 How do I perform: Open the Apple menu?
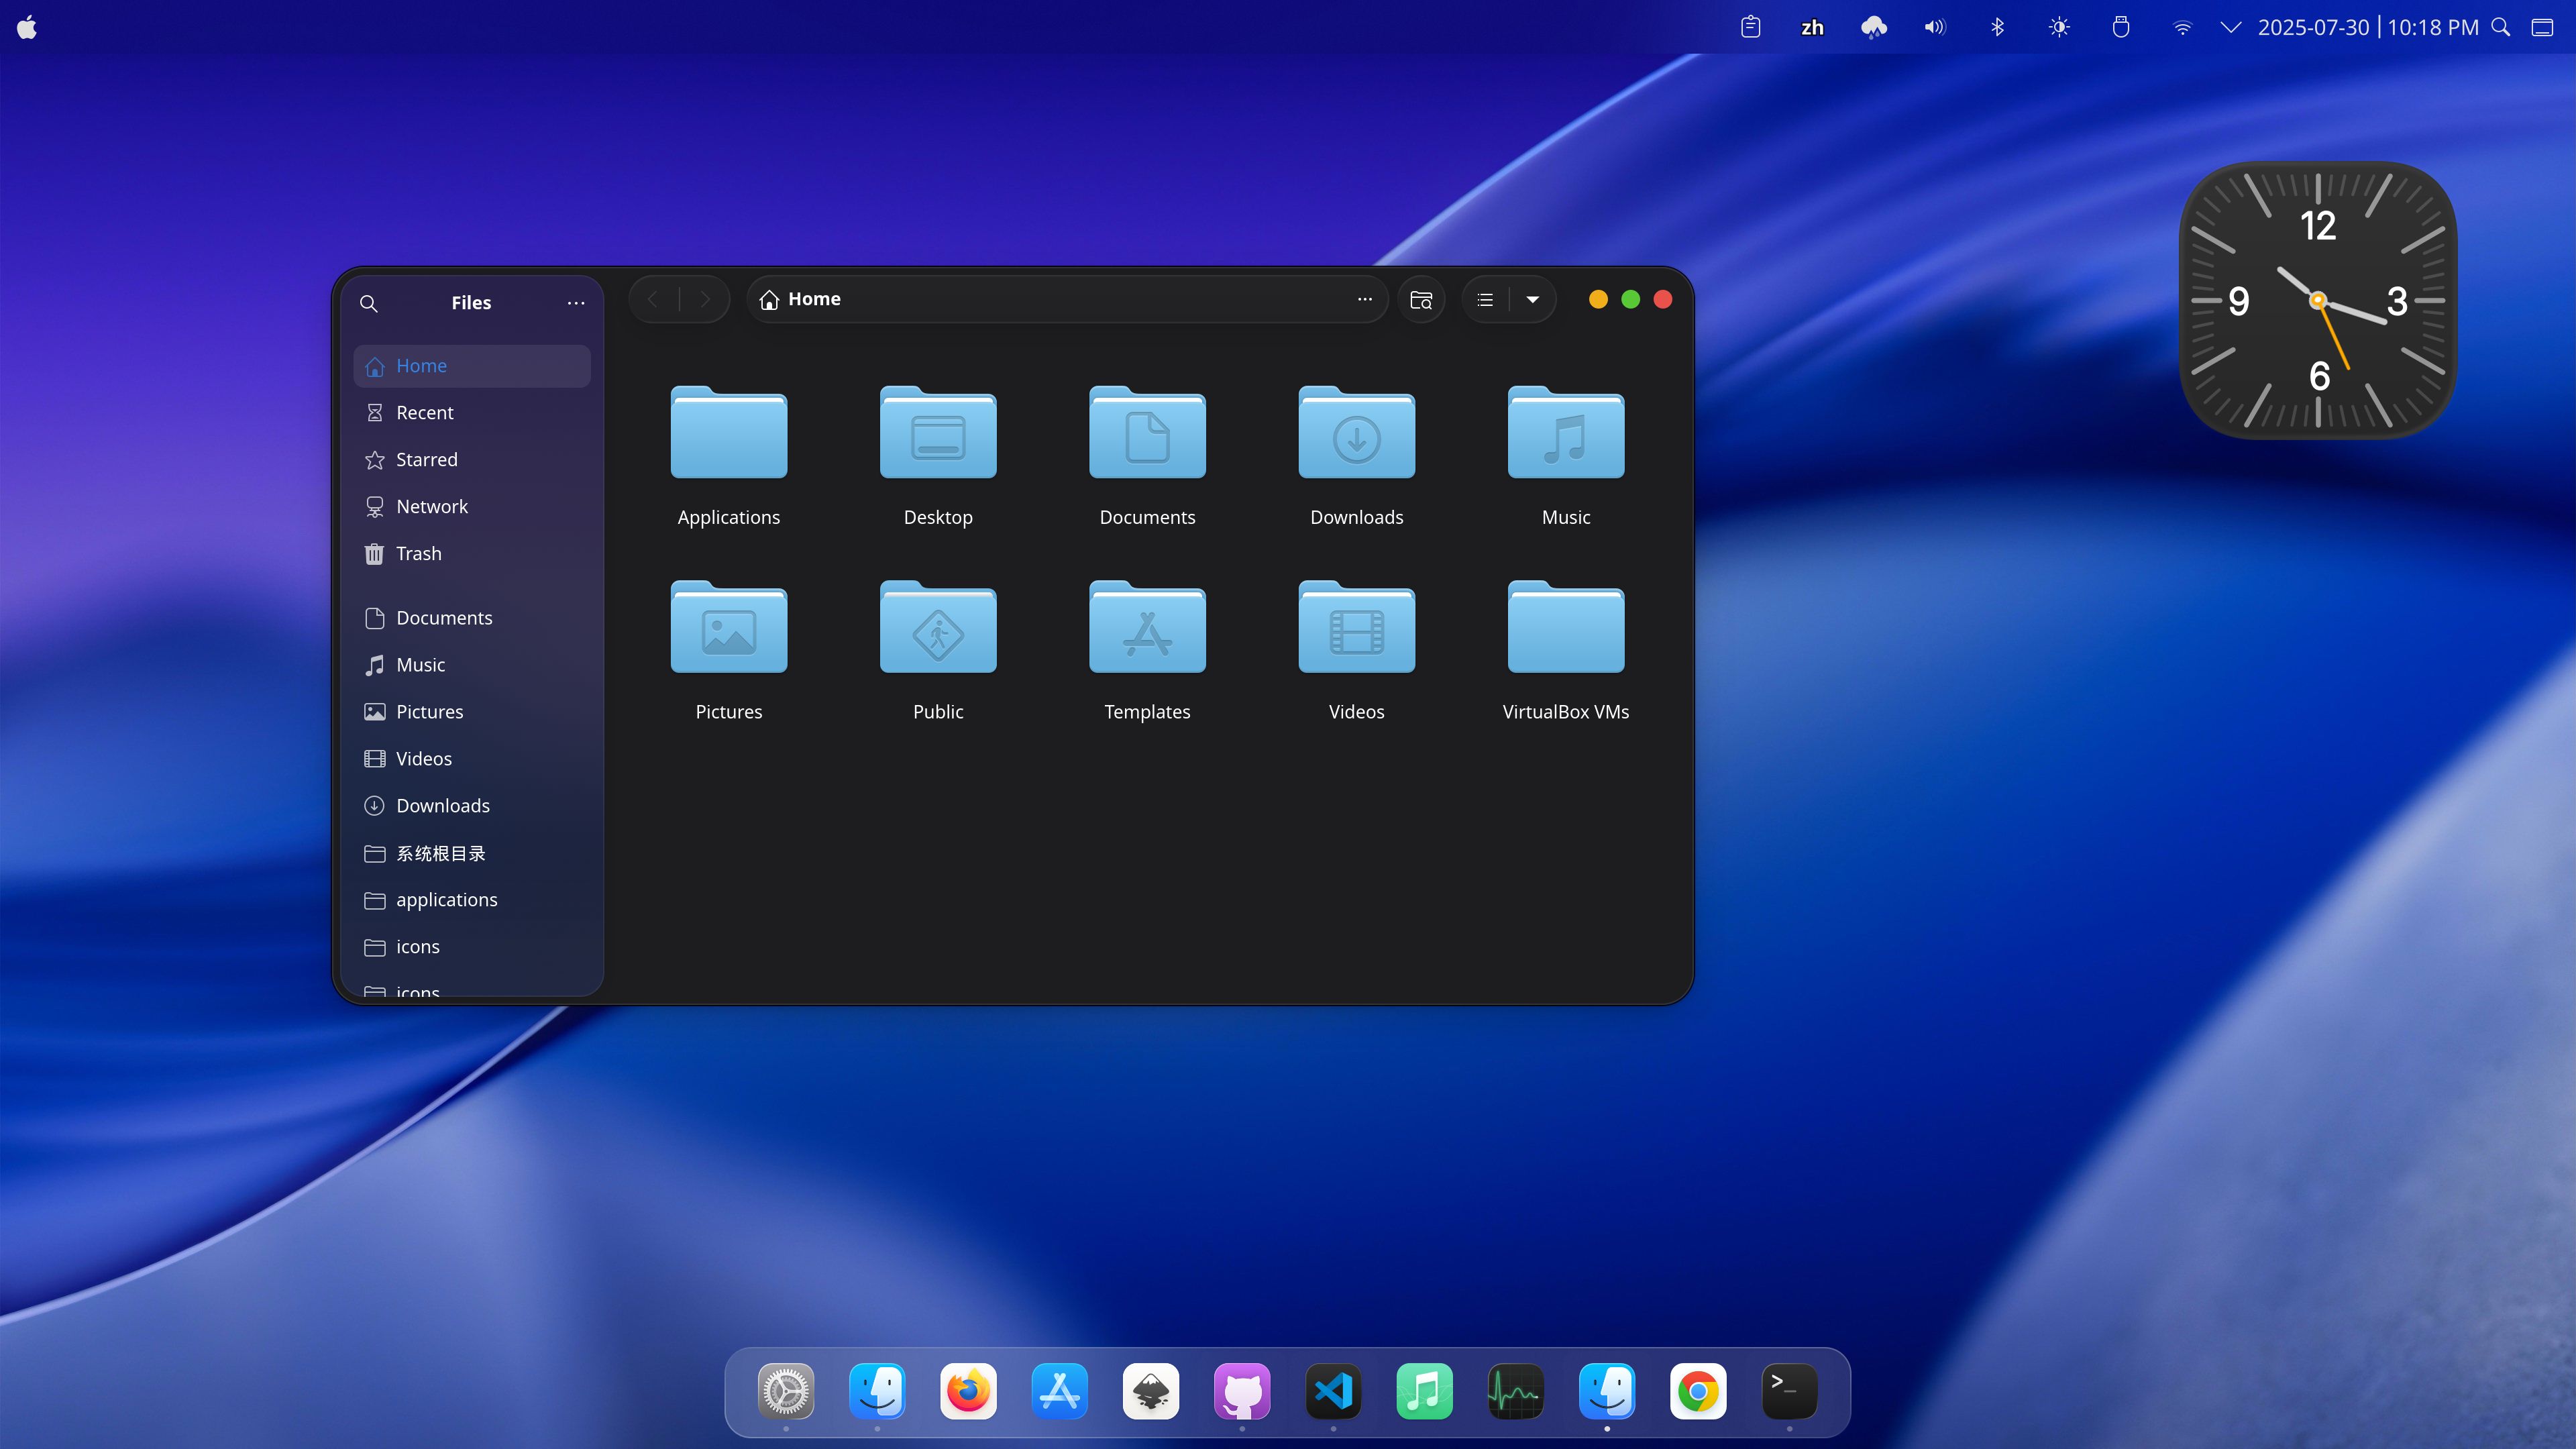27,27
